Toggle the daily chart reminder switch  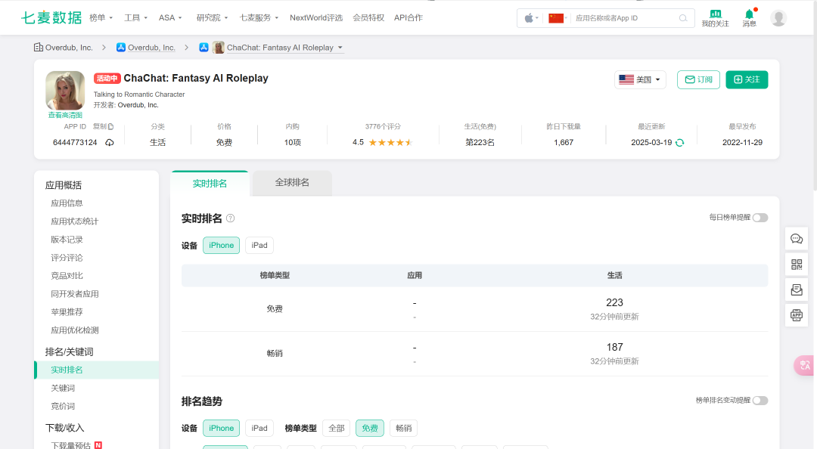760,218
